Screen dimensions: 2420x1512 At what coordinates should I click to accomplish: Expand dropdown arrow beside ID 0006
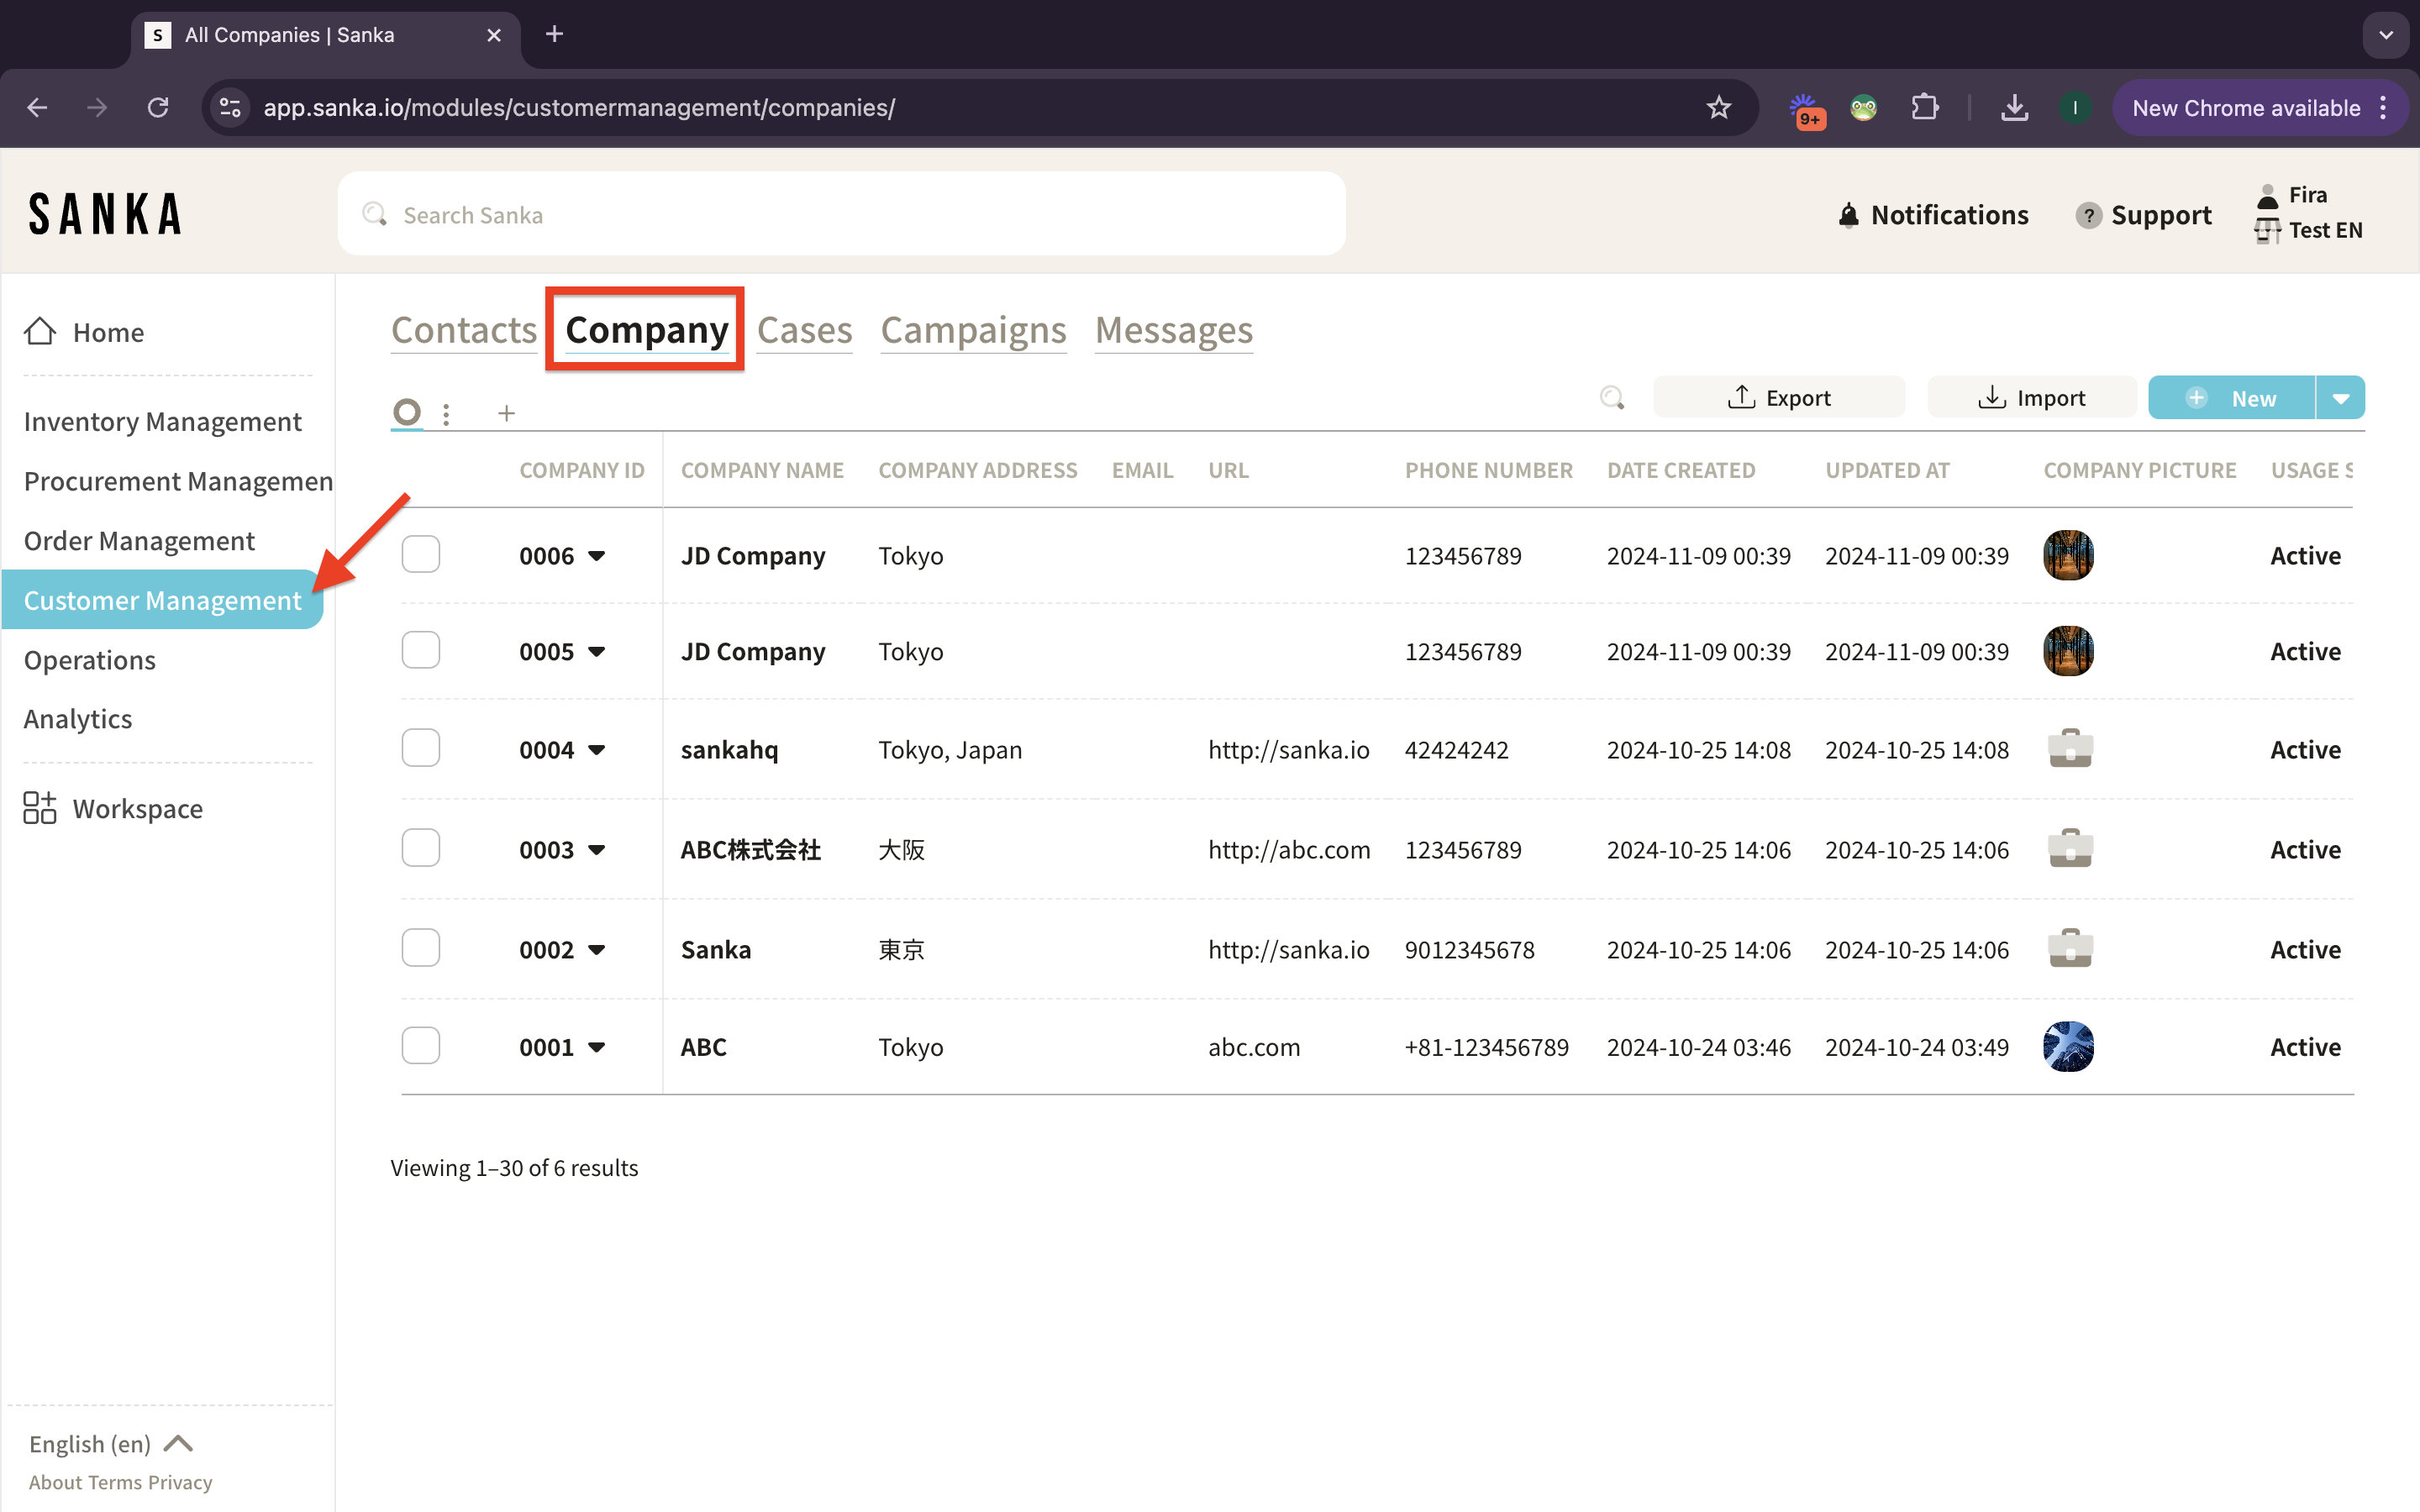[597, 556]
